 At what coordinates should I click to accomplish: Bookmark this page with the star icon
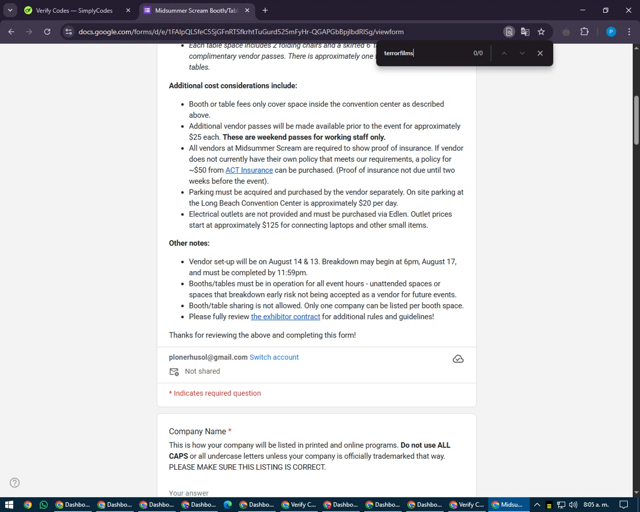pos(541,32)
